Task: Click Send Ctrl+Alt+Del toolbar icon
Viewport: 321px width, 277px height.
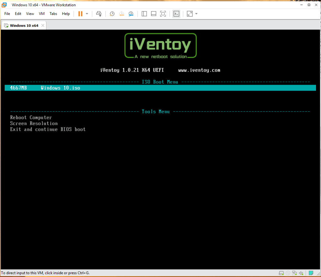Action: [99, 14]
